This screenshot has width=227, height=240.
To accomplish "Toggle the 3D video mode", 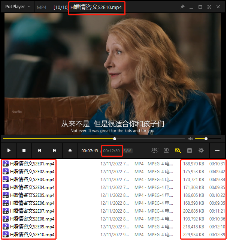I will coord(166,150).
